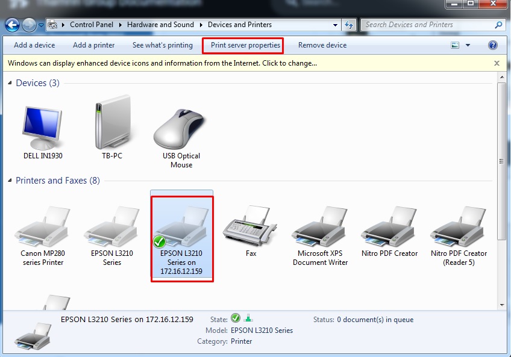Select the USB Optical Mouse icon
The image size is (511, 357).
[x=179, y=129]
